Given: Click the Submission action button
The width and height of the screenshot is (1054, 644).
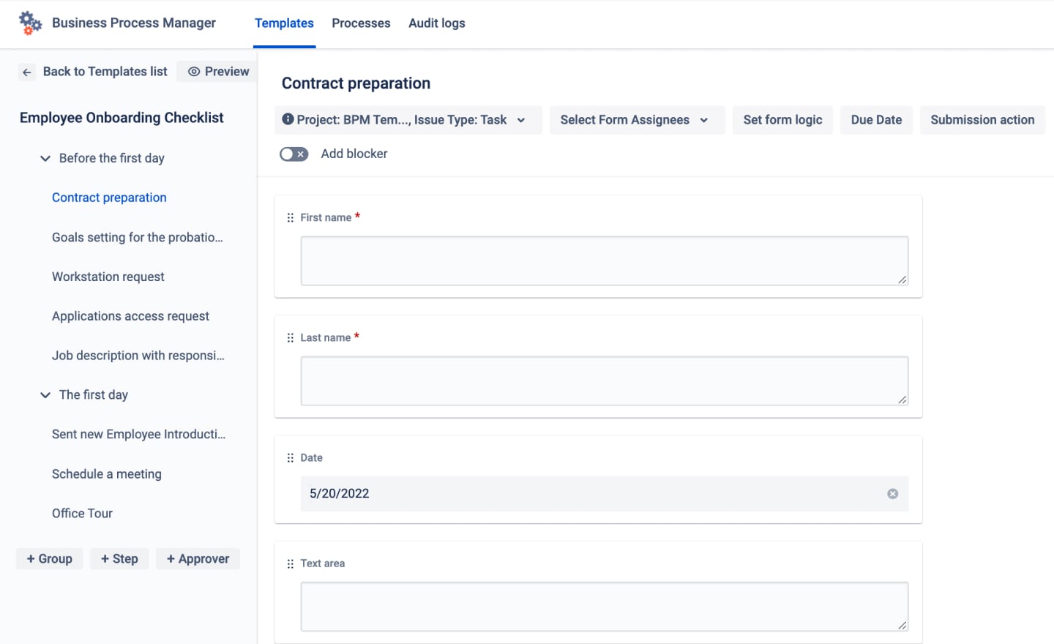Looking at the screenshot, I should (x=982, y=120).
